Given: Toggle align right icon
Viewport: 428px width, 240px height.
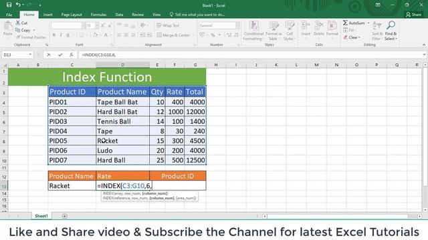Looking at the screenshot, I should click(x=133, y=35).
